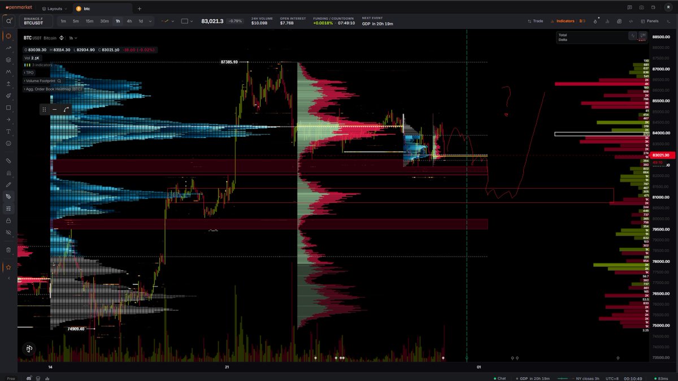Image resolution: width=678 pixels, height=381 pixels.
Task: Open the feedback message icon
Action: click(x=629, y=8)
